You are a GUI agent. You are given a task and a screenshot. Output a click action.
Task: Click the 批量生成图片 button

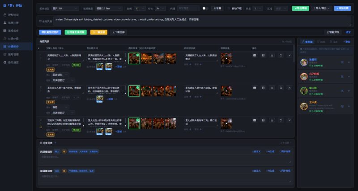click(50, 32)
